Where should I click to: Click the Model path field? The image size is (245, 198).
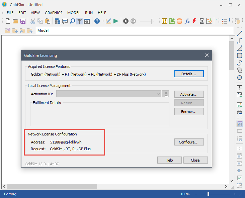click(x=135, y=30)
